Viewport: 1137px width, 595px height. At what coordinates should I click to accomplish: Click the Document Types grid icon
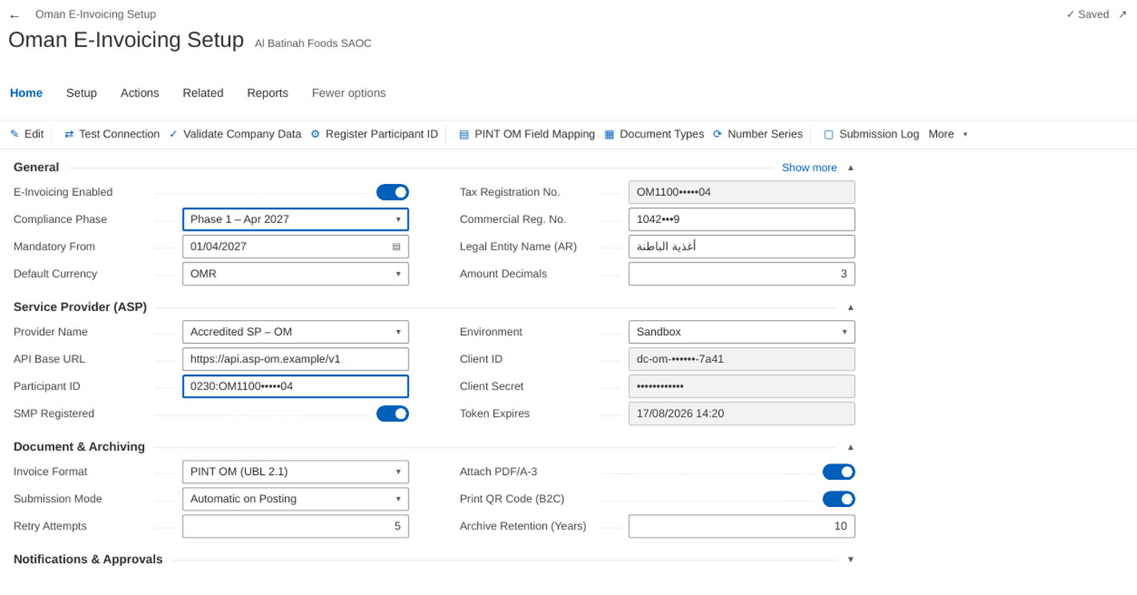pyautogui.click(x=609, y=134)
